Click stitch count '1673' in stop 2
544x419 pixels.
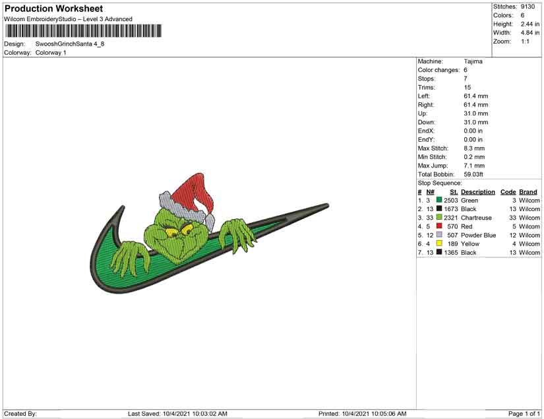coord(451,209)
